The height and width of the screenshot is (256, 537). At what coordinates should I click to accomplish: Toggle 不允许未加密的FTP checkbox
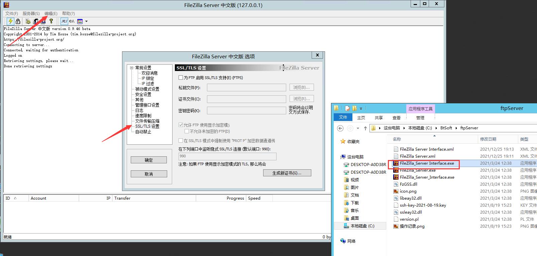click(187, 131)
